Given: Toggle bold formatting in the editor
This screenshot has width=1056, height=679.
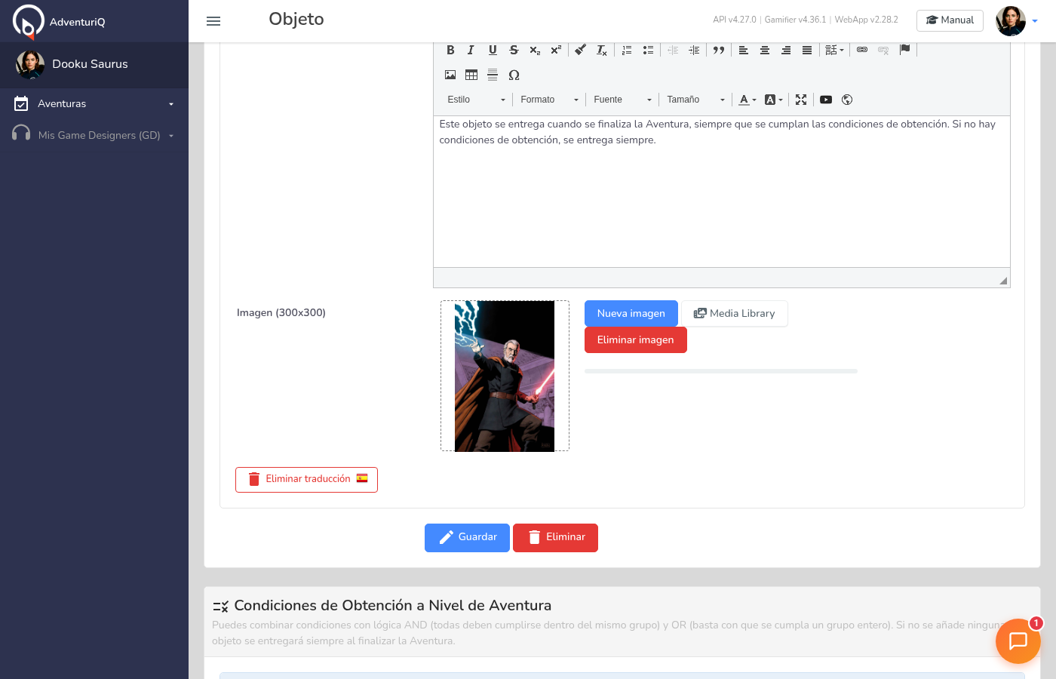Looking at the screenshot, I should 450,50.
